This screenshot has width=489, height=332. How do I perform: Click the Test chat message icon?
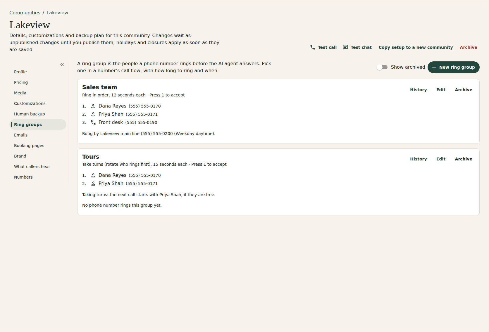(345, 47)
